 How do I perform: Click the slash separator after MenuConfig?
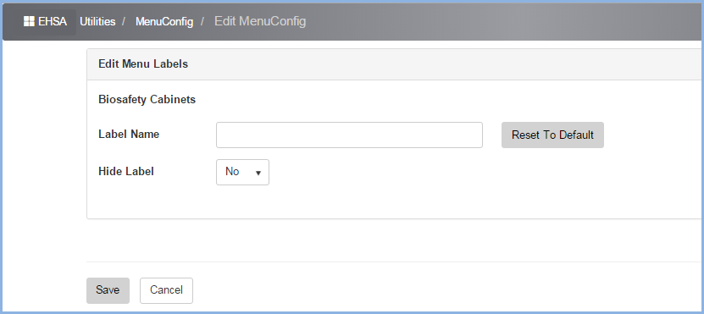pyautogui.click(x=202, y=21)
